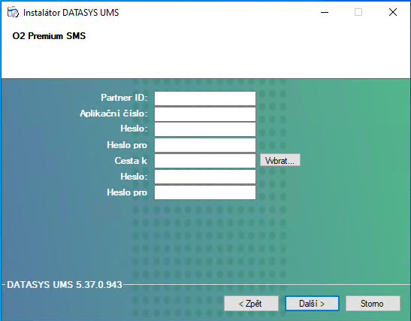Viewport: 411px width, 321px height.
Task: Select the Heslo field below Cesta k
Action: pos(205,177)
